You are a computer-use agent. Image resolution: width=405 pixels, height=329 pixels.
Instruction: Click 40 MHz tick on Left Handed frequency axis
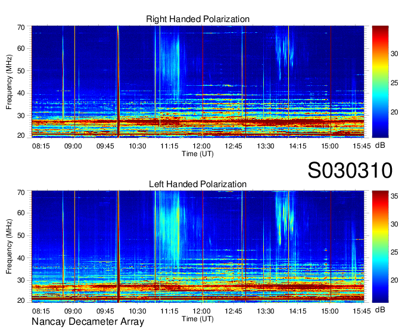click(x=21, y=258)
